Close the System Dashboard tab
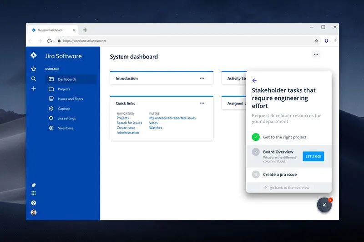Screen dimensions: 364x242 74,30
